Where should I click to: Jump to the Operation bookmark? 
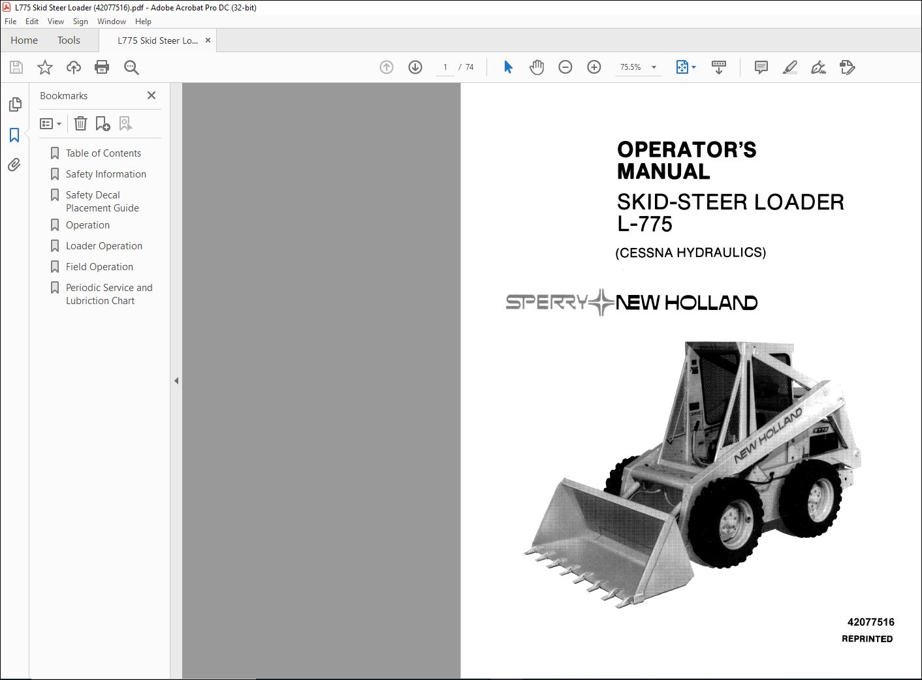click(x=87, y=225)
